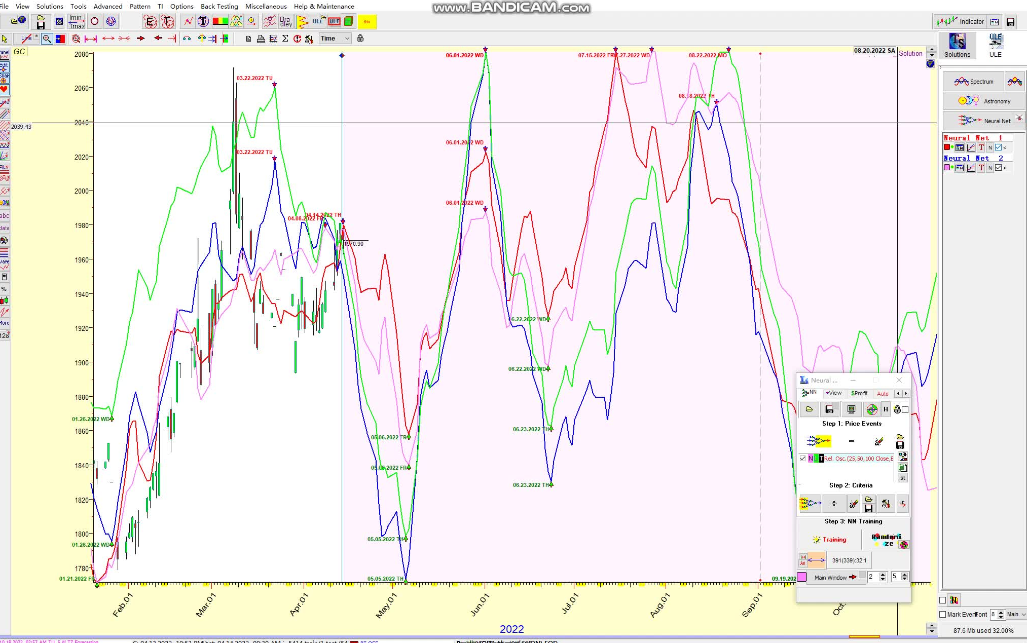Start the neural network Training button
The width and height of the screenshot is (1027, 643).
tap(829, 540)
